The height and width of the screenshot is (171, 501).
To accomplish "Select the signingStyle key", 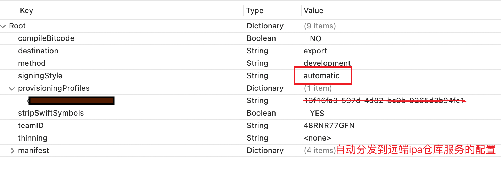I will (40, 76).
